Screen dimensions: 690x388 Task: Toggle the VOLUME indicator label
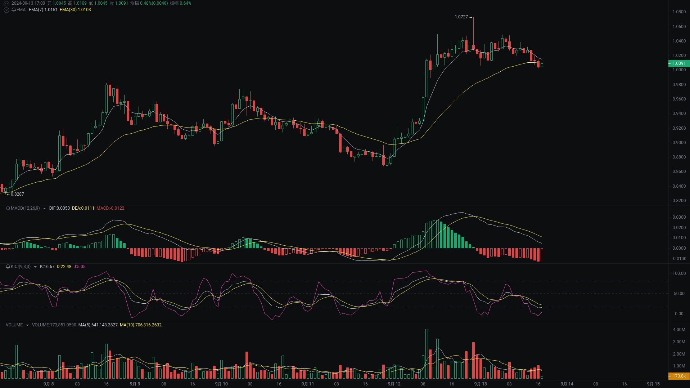[14, 325]
